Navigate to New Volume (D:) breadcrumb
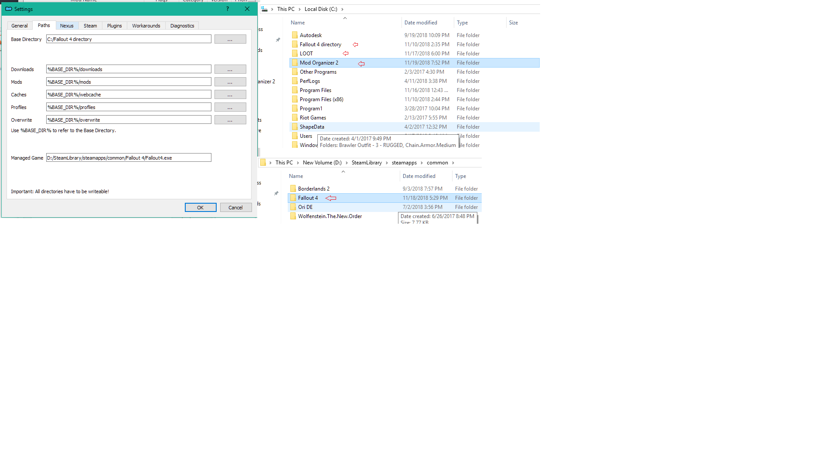The height and width of the screenshot is (471, 837). click(x=322, y=163)
